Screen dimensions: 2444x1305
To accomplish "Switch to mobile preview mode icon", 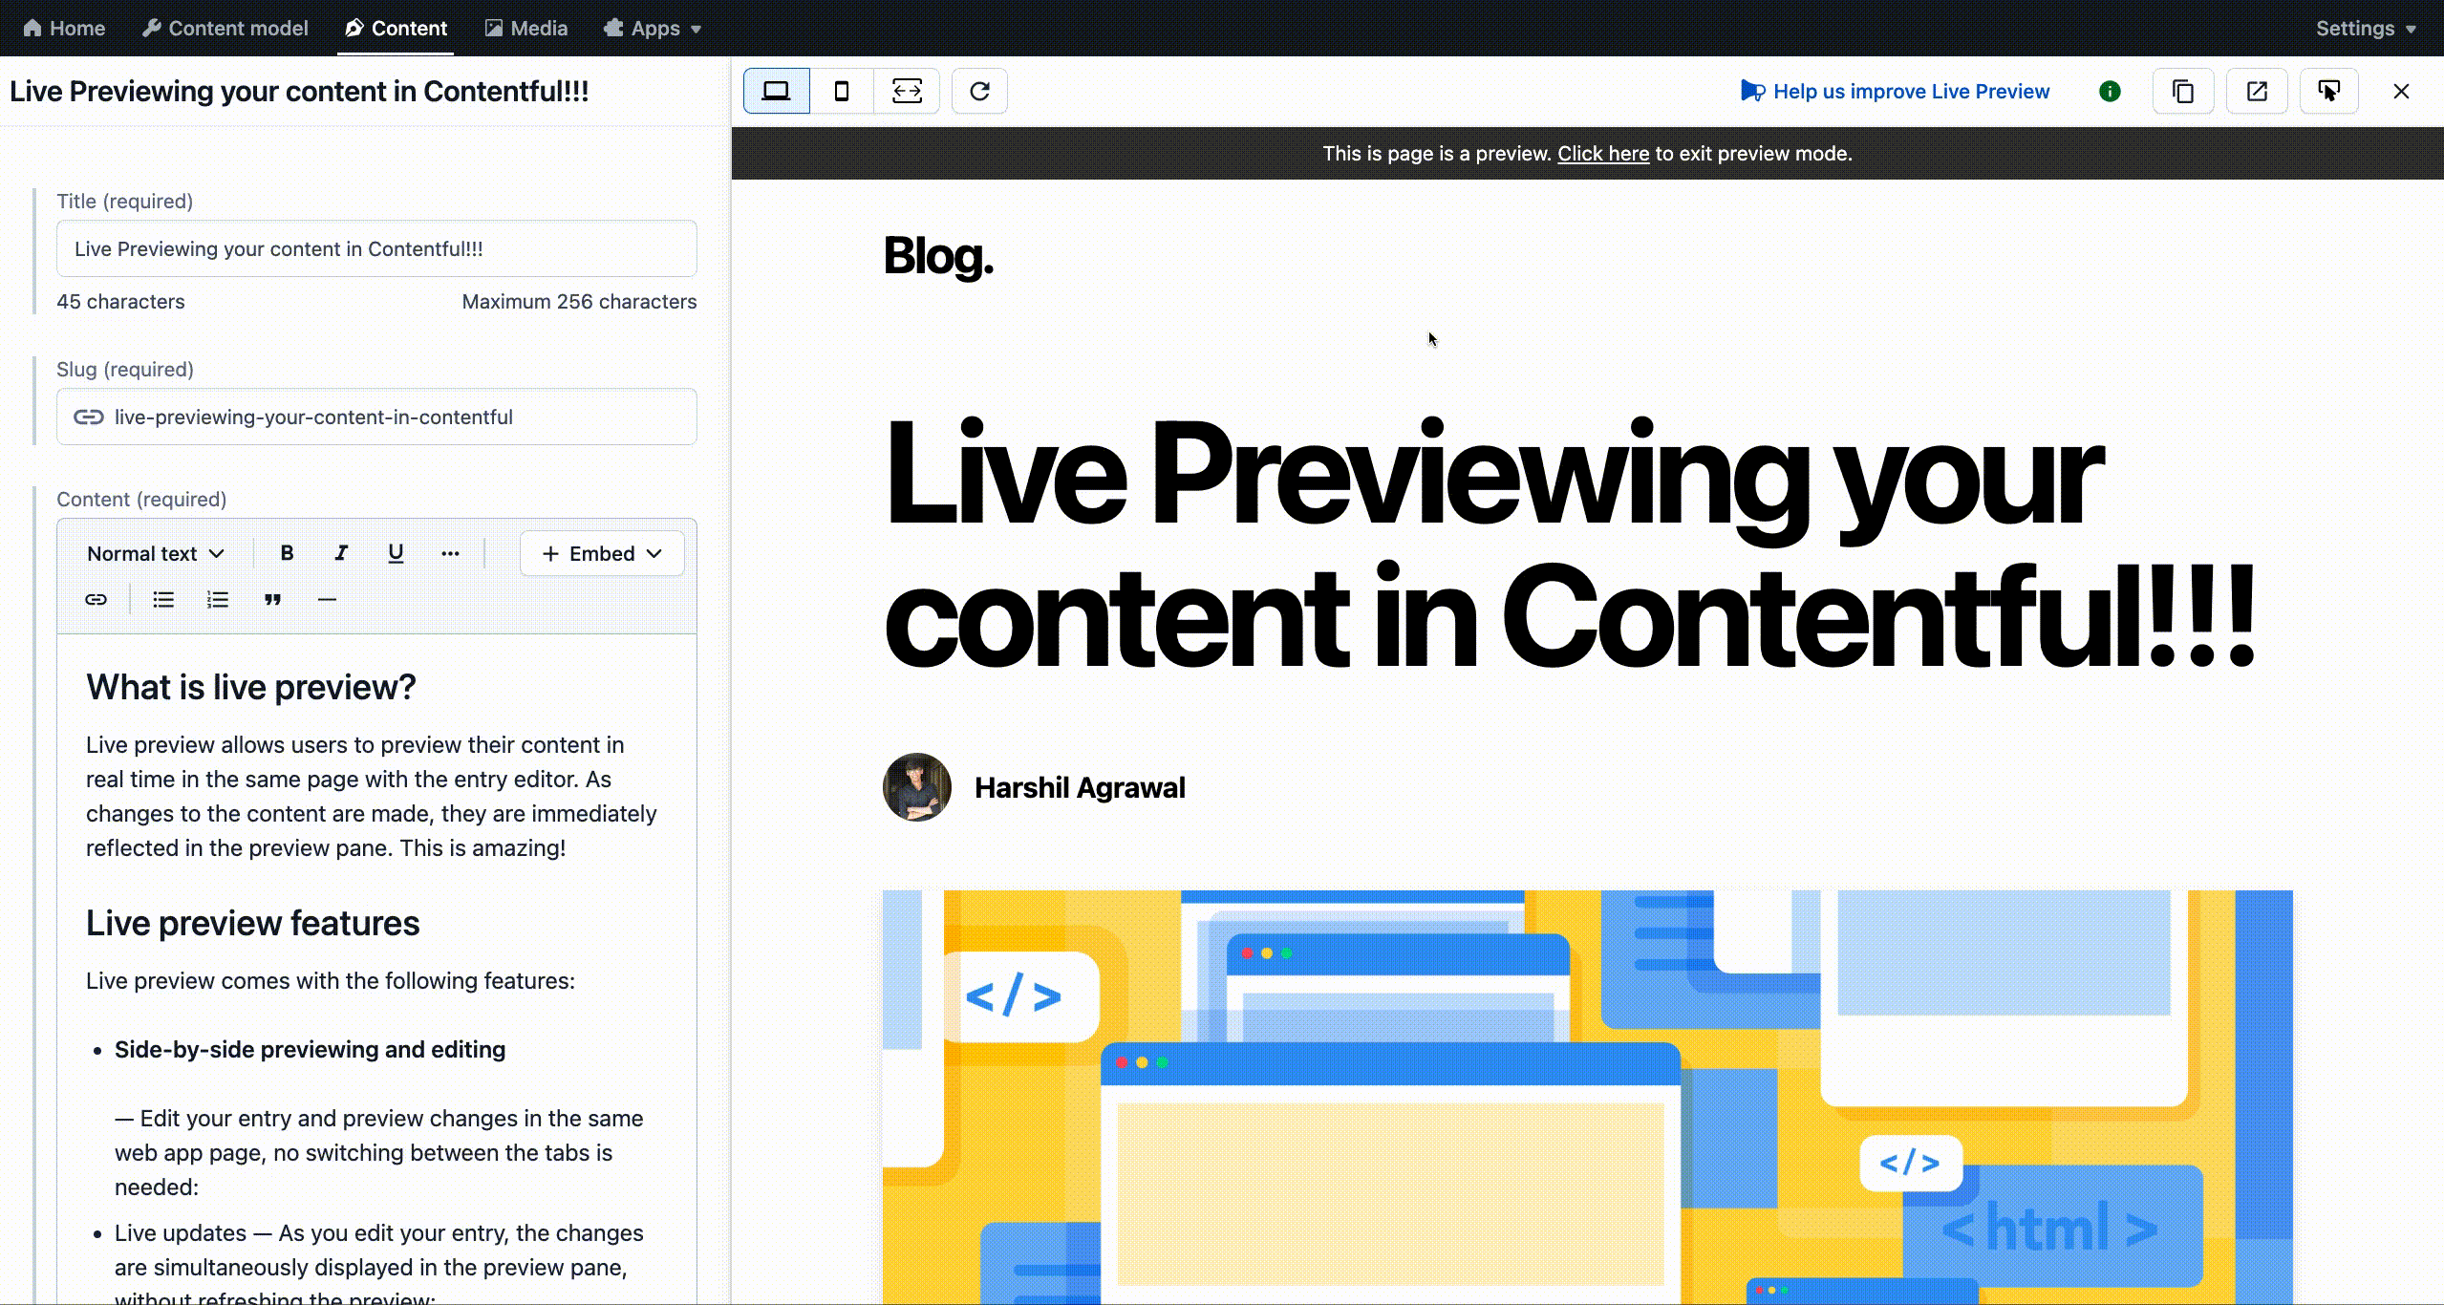I will pos(841,91).
